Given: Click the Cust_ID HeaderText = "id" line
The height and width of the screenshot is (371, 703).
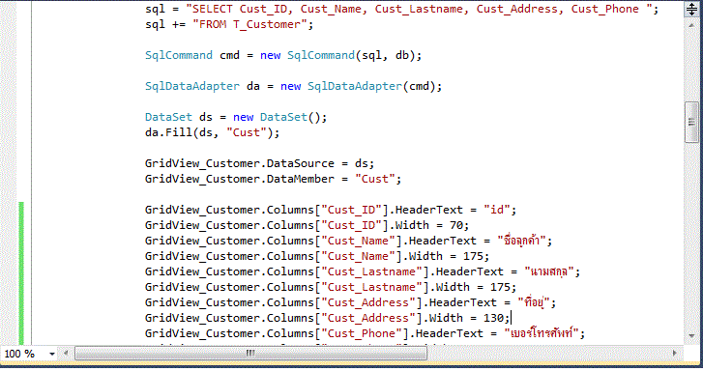Looking at the screenshot, I should coord(331,211).
